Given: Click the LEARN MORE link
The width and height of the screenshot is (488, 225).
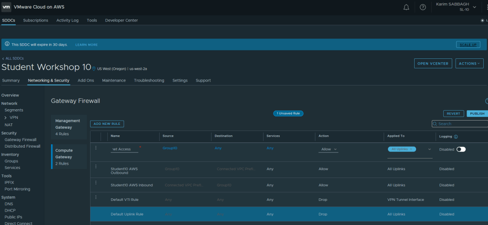Looking at the screenshot, I should coord(86,45).
